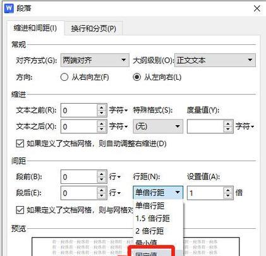The image size is (266, 256).
Task: Toggle 则自动调整右缩进(D) checkbox
Action: pos(20,143)
